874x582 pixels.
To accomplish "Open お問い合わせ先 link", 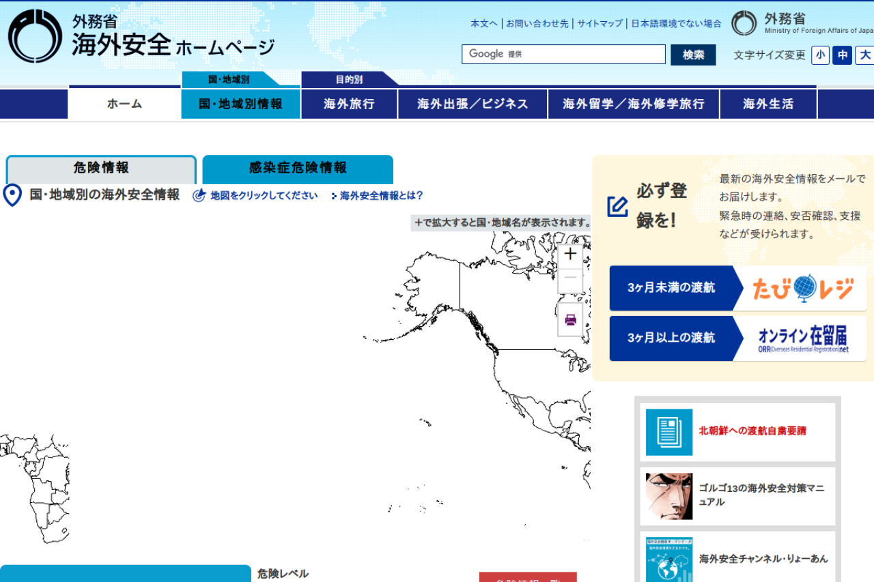I will [537, 23].
